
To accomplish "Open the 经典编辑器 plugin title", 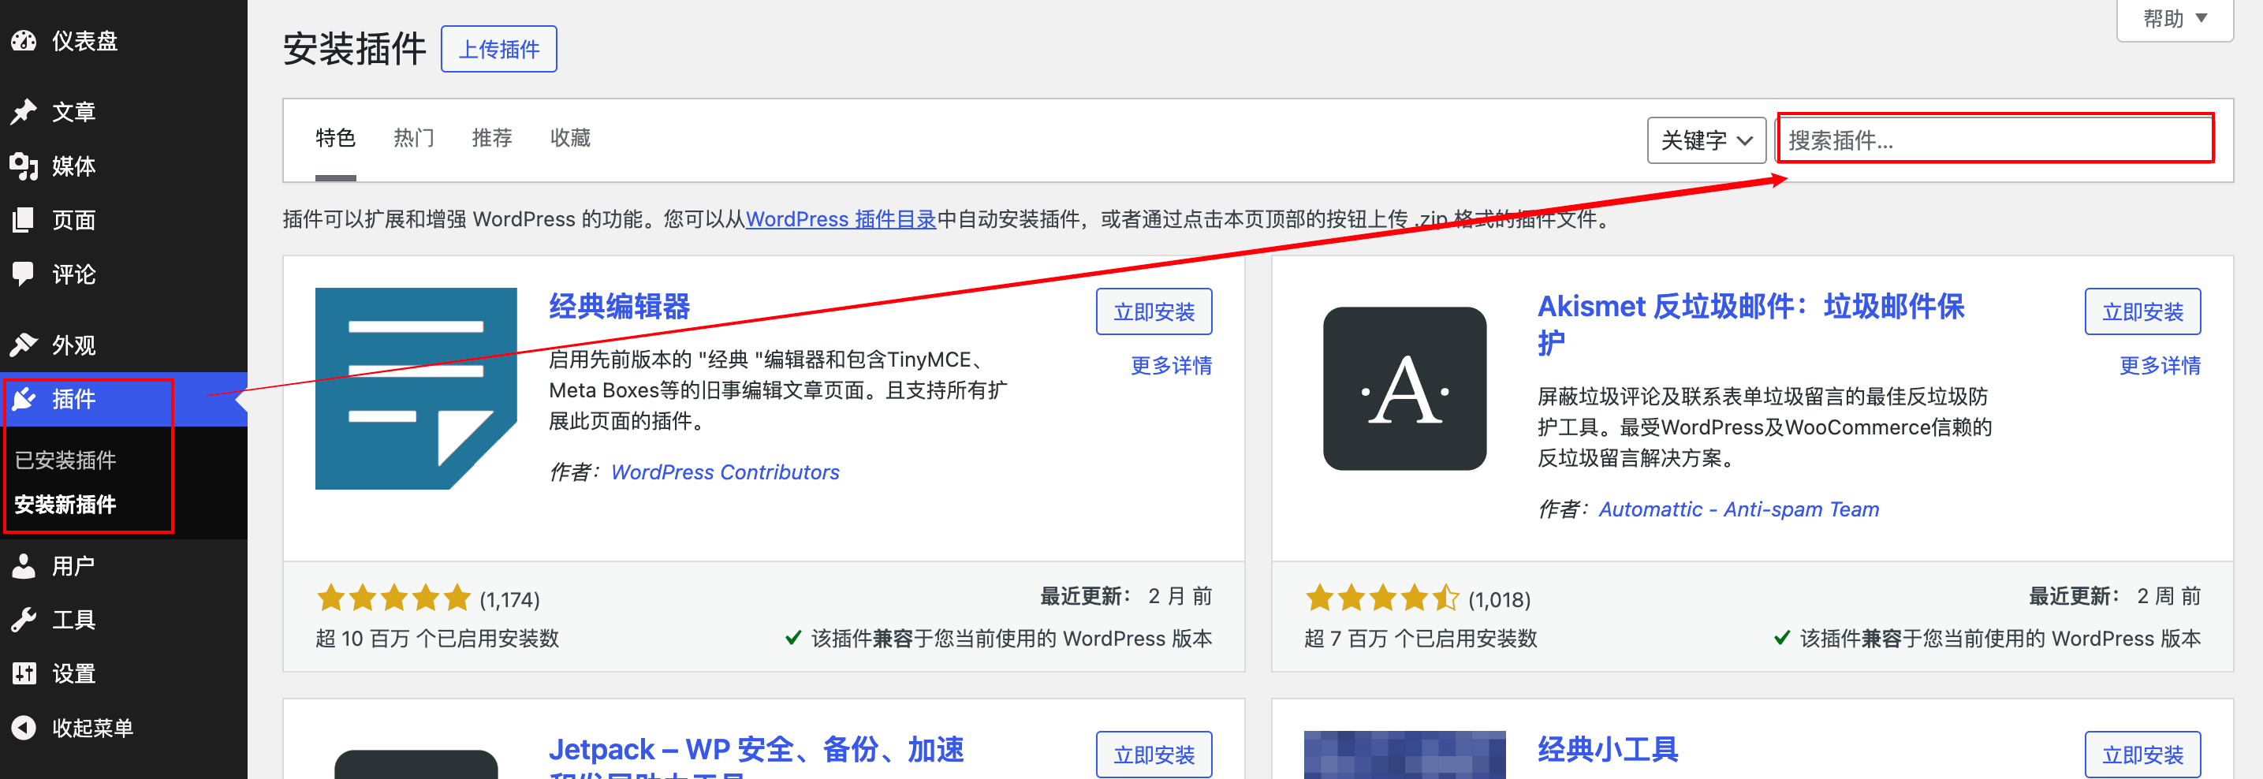I will click(619, 306).
